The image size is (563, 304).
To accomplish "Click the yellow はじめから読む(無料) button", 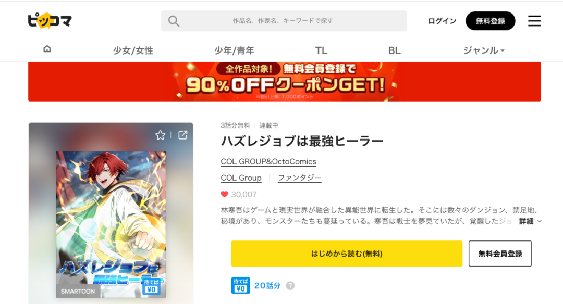I will tap(347, 254).
